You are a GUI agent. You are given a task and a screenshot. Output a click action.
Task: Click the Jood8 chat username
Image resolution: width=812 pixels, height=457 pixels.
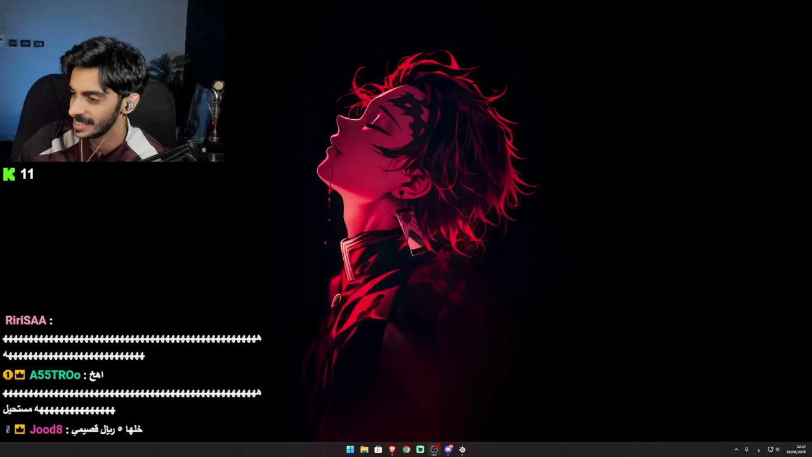(46, 430)
